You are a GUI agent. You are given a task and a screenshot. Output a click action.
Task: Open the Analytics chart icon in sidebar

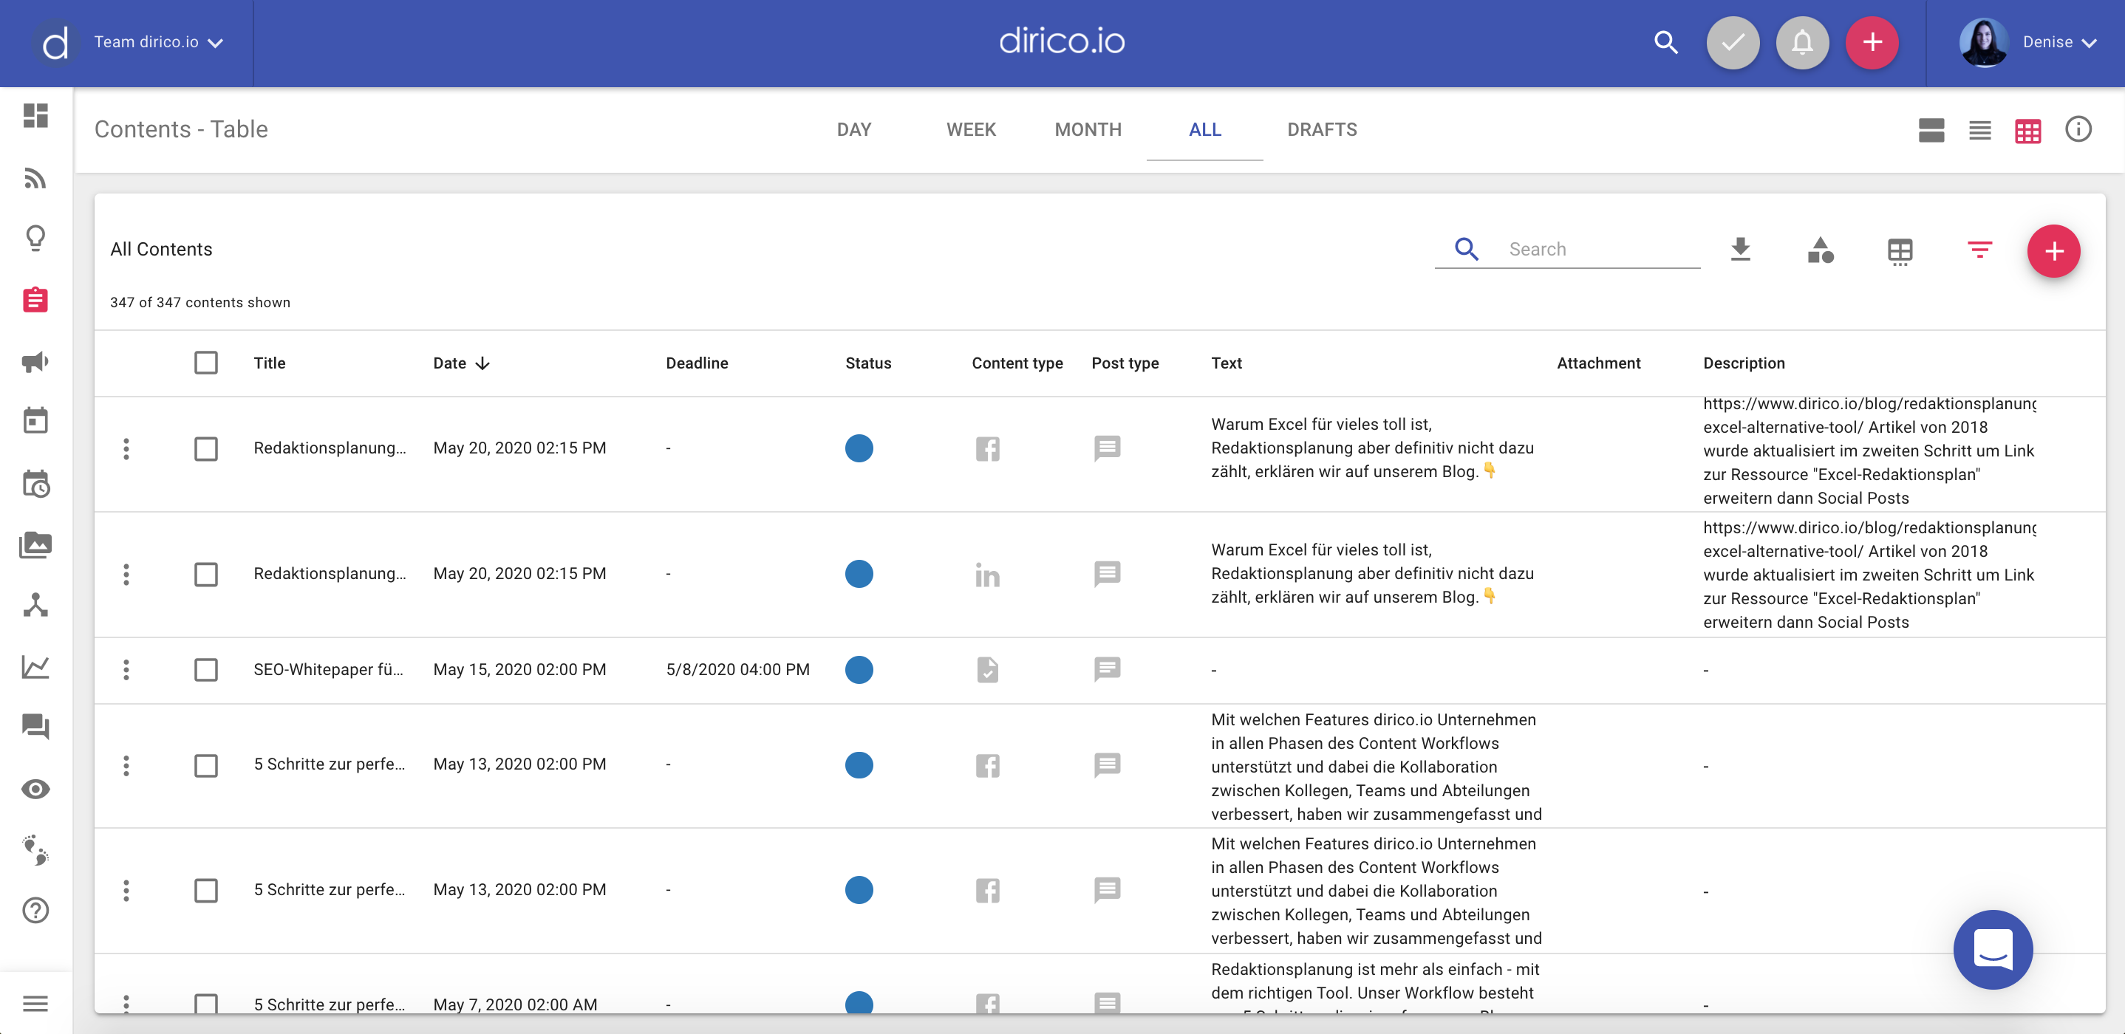[35, 667]
